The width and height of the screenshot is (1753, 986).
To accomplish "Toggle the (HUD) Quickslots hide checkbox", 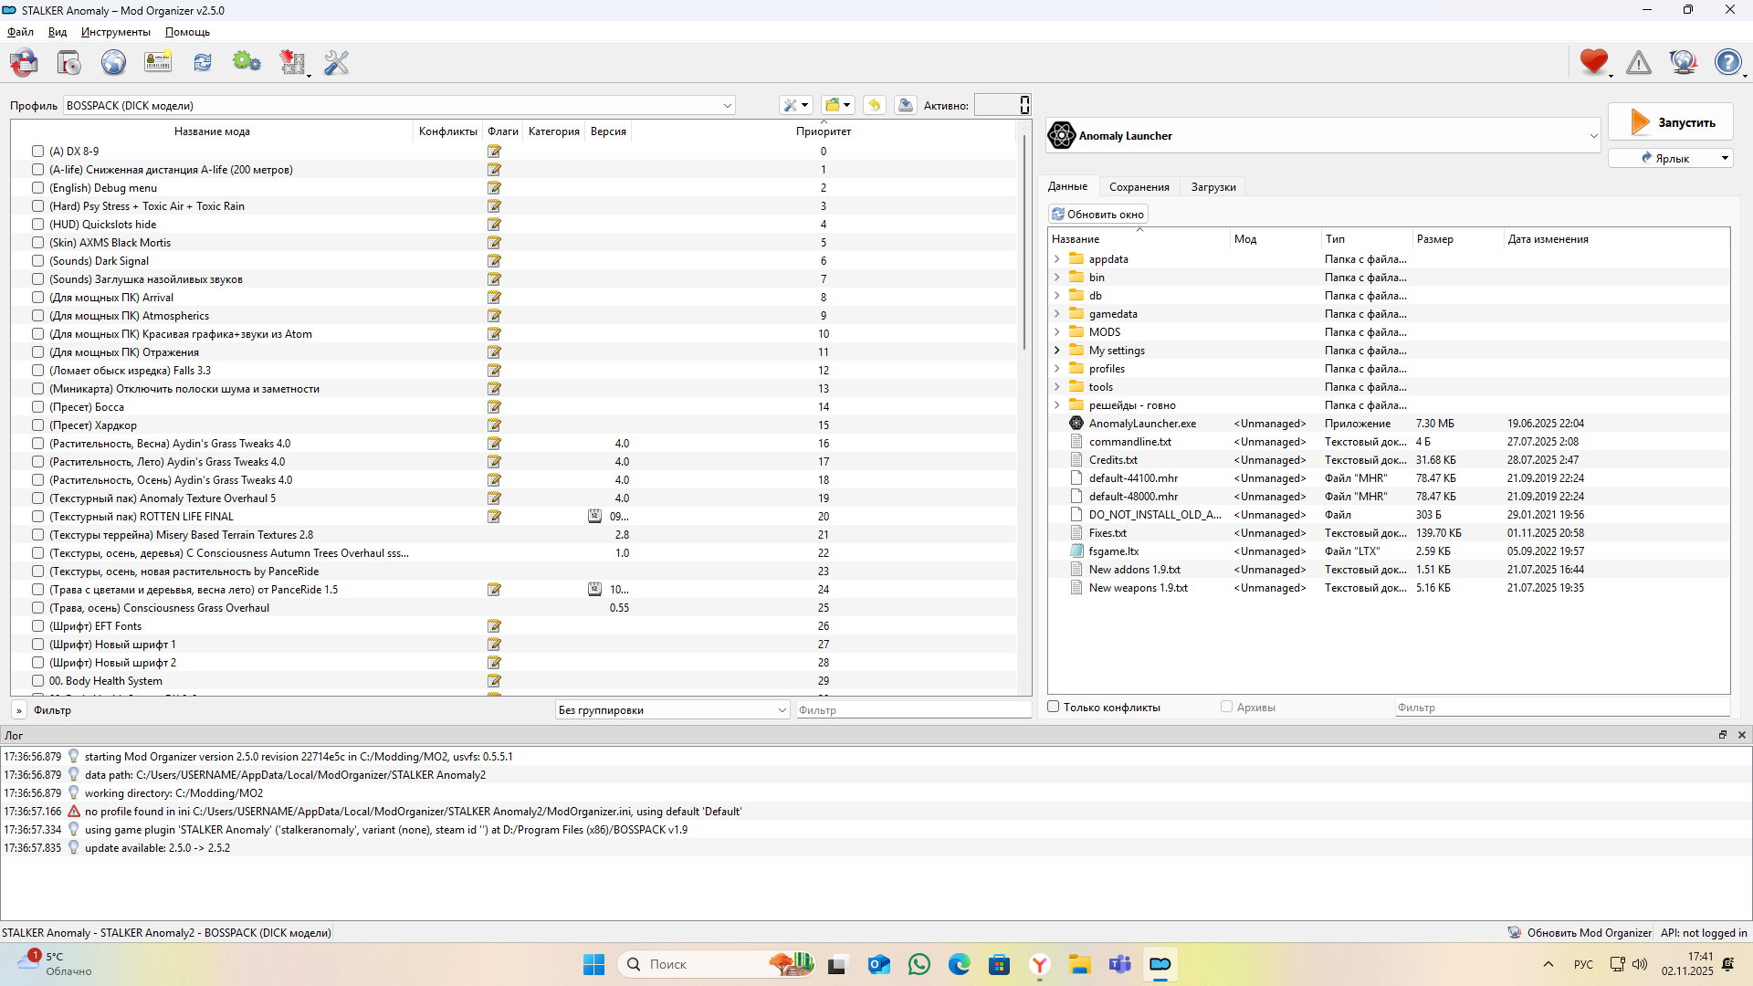I will point(37,225).
